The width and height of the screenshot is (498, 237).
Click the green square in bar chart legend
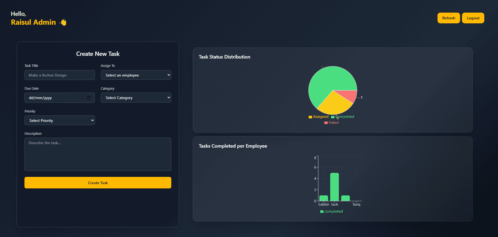[x=322, y=212]
